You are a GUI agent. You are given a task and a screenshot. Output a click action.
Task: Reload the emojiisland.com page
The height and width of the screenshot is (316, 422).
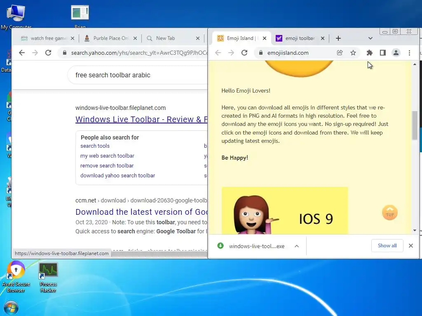click(x=244, y=53)
